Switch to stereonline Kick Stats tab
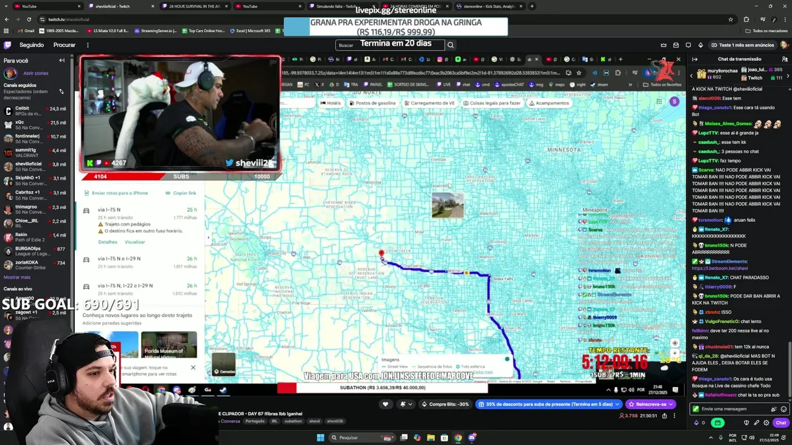The width and height of the screenshot is (792, 445). click(489, 6)
